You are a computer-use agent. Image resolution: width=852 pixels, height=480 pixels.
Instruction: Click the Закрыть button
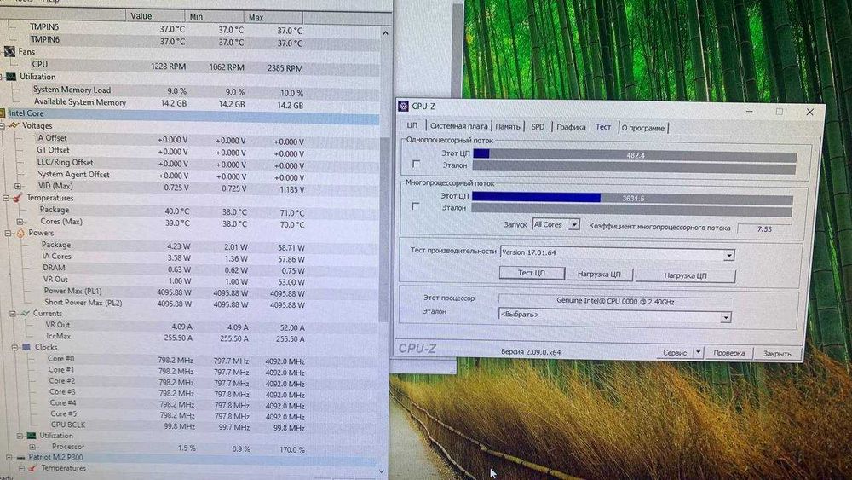click(x=776, y=353)
